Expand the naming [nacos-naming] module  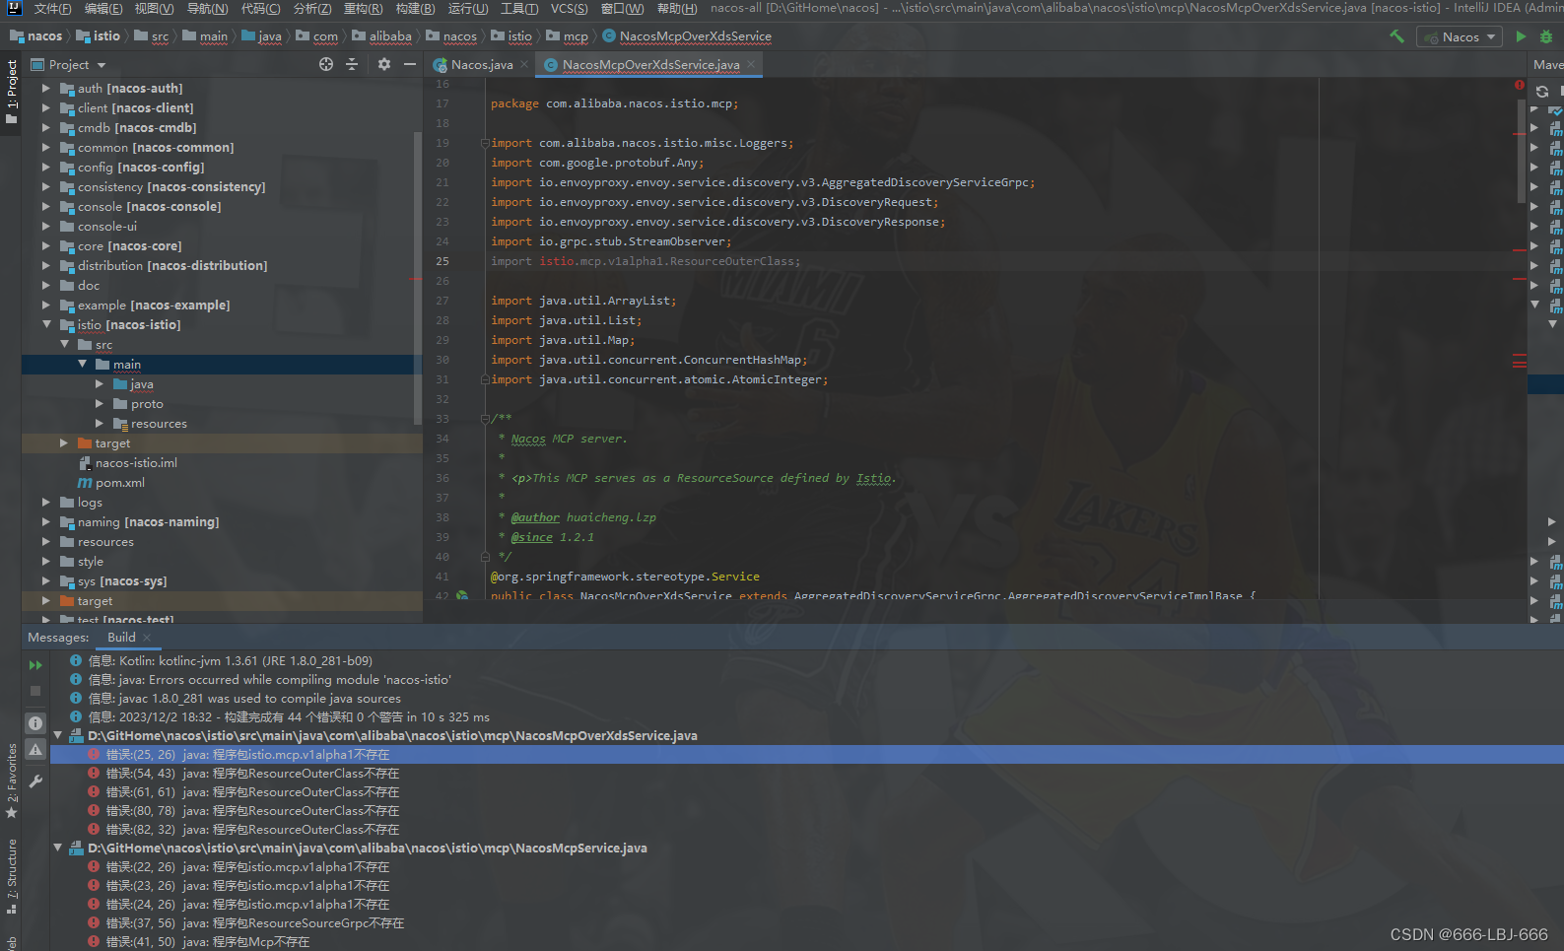(x=45, y=521)
